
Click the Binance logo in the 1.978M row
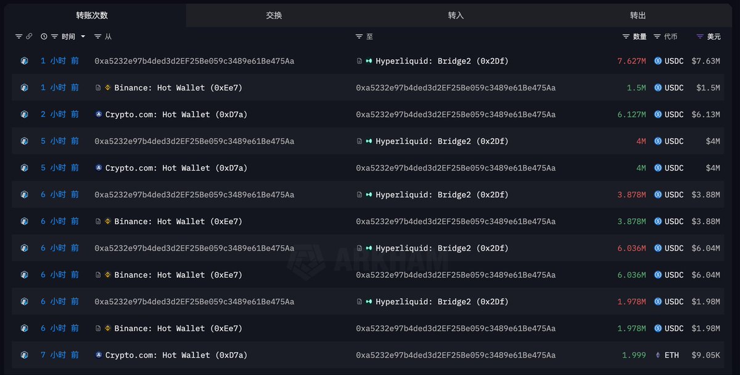coord(108,329)
